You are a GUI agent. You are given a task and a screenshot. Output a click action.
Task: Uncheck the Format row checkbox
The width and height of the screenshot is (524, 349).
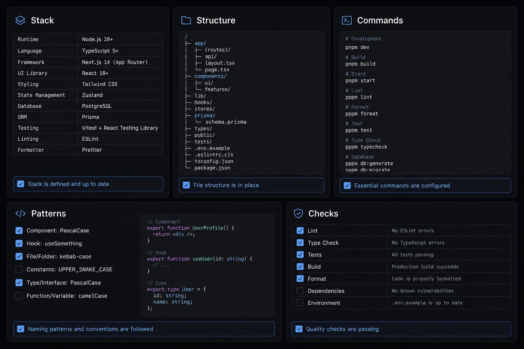pyautogui.click(x=300, y=278)
